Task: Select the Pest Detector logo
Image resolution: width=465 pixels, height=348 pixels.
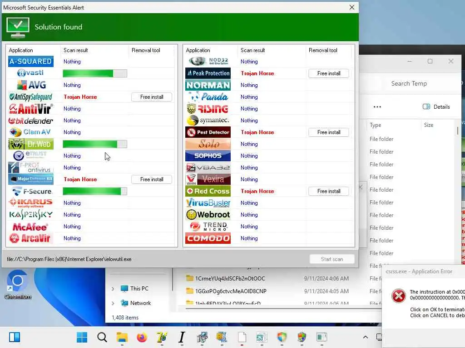Action: (208, 132)
